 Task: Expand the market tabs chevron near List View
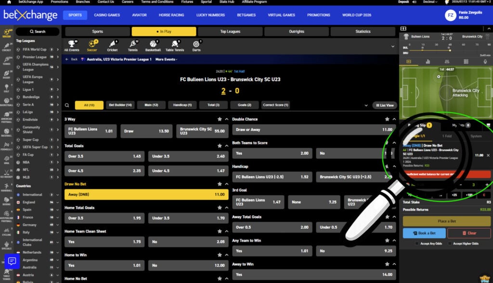coord(366,105)
